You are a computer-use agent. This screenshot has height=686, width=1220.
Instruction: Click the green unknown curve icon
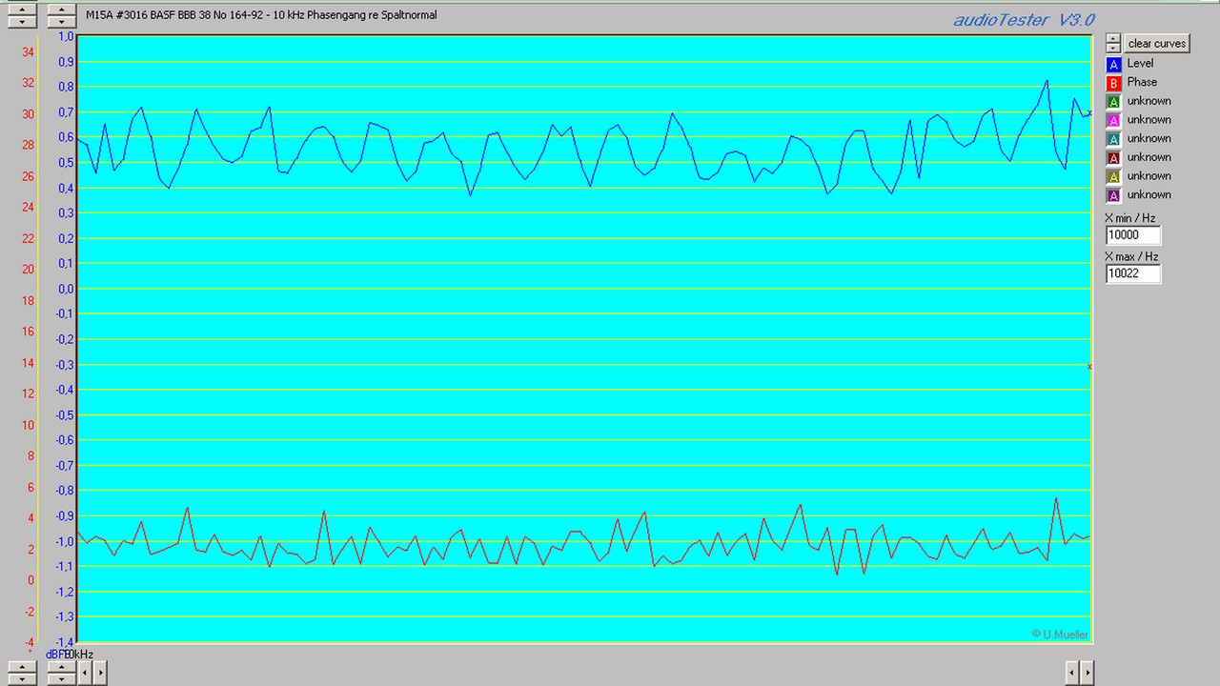click(1113, 101)
